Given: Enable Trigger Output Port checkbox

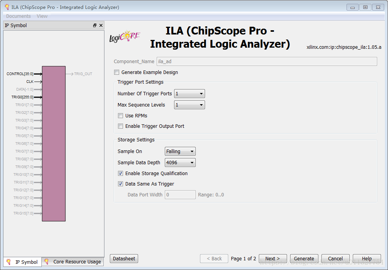Looking at the screenshot, I should click(121, 126).
